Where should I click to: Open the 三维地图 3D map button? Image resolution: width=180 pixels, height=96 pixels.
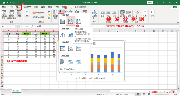pos(94,15)
